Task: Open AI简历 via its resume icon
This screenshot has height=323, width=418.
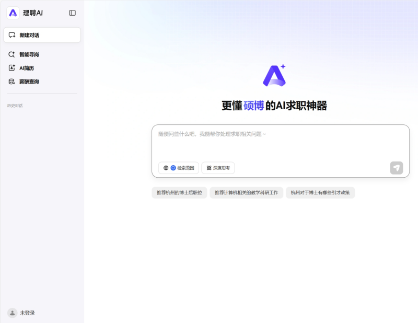Action: (12, 68)
